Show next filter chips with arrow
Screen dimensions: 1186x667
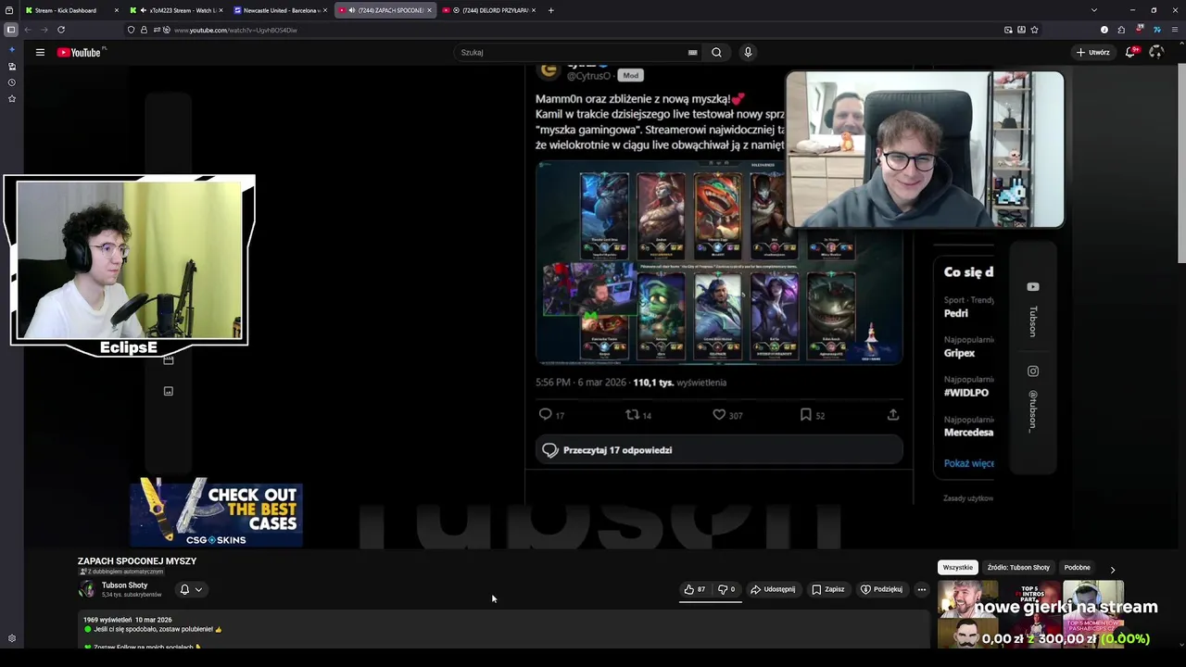click(x=1112, y=570)
